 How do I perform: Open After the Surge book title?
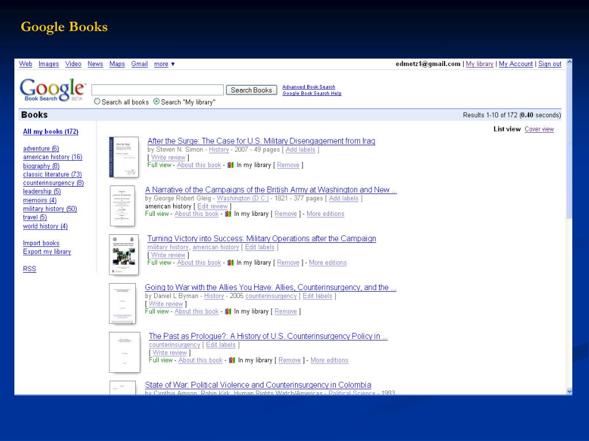261,141
